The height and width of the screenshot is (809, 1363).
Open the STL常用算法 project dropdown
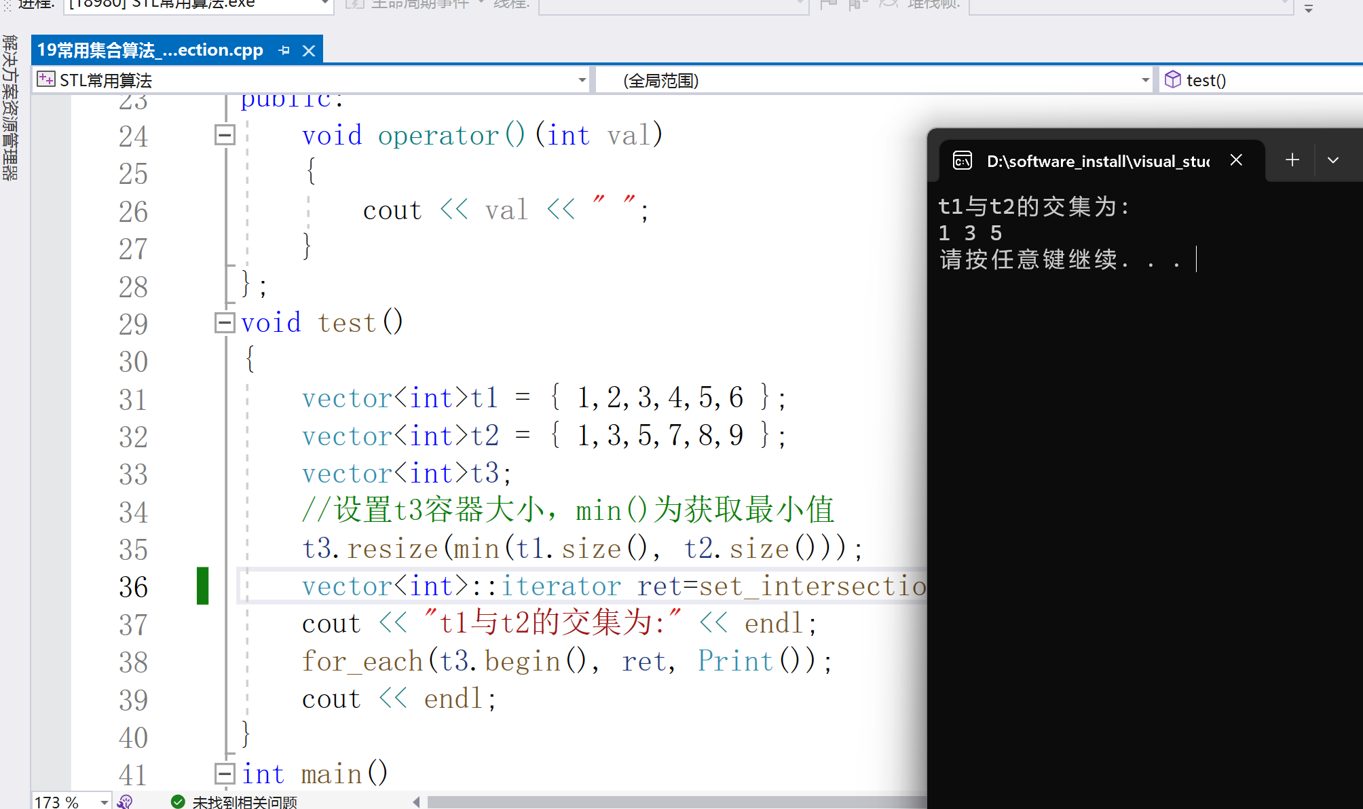pyautogui.click(x=582, y=80)
